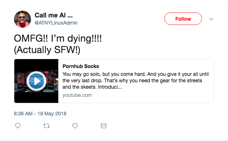228x141 pixels.
Task: Open the 'Call me Al ...' display name
Action: (54, 15)
